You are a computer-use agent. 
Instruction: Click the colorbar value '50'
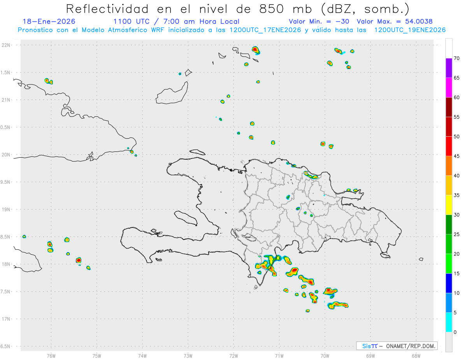tap(457, 137)
